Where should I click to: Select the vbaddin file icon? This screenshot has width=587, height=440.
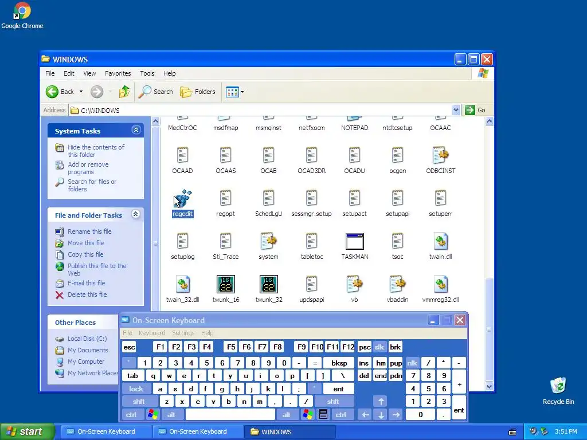tap(398, 284)
